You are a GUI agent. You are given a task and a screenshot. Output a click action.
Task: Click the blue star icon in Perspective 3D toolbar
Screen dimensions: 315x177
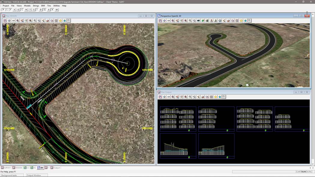point(245,21)
